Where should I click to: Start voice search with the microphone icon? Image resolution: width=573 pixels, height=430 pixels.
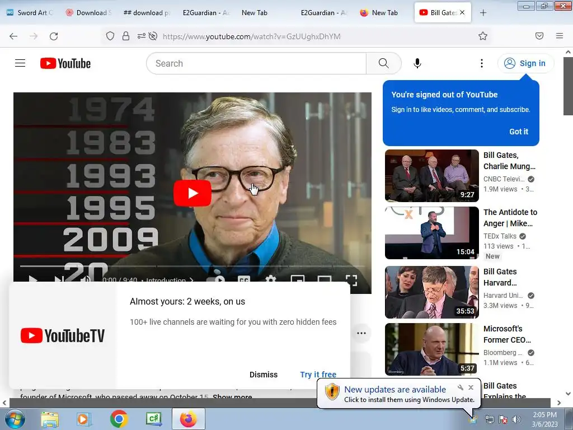[417, 63]
